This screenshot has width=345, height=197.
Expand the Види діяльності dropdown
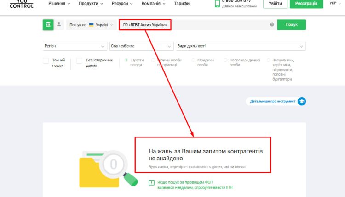[x=241, y=46]
